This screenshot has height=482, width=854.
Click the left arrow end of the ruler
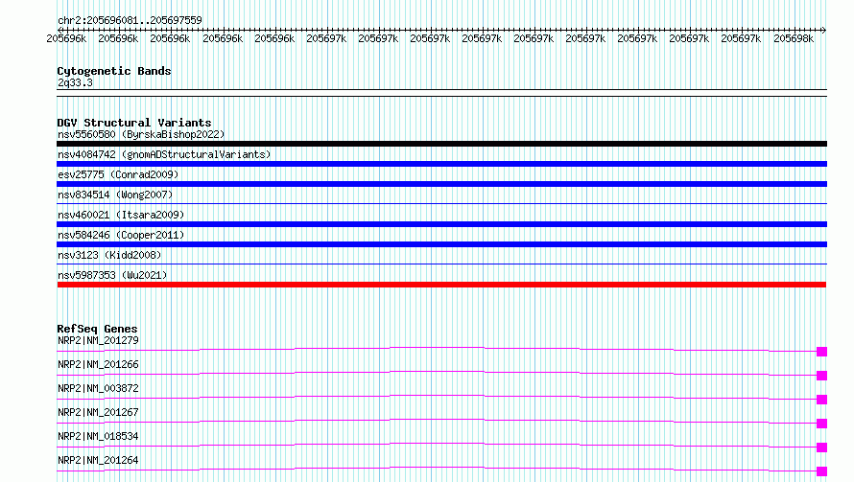click(x=59, y=30)
